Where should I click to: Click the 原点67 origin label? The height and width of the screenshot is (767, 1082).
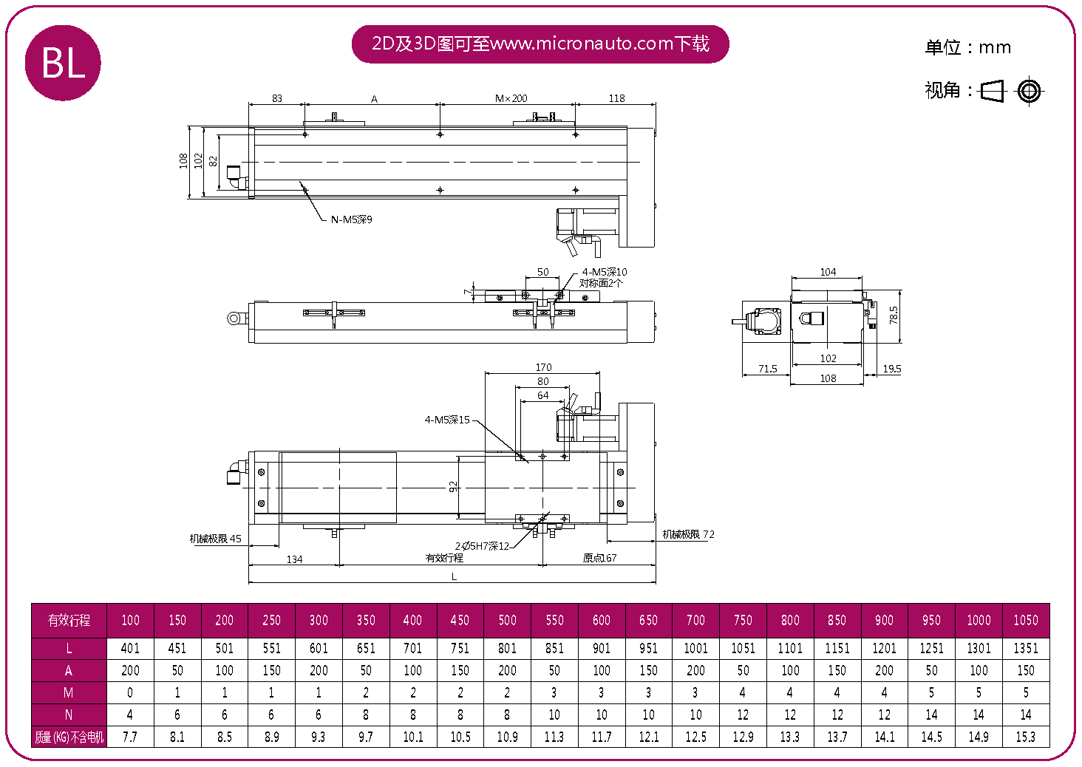pos(599,558)
